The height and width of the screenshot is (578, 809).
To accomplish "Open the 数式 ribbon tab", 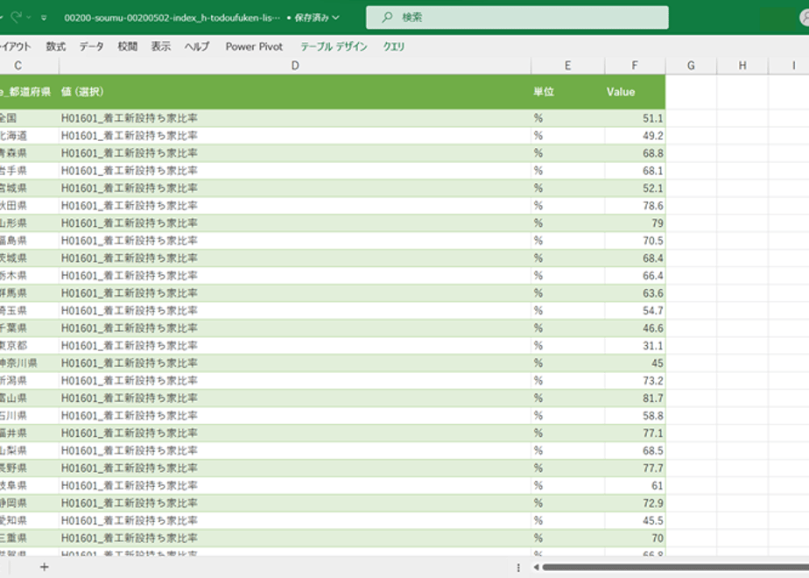I will click(x=56, y=46).
